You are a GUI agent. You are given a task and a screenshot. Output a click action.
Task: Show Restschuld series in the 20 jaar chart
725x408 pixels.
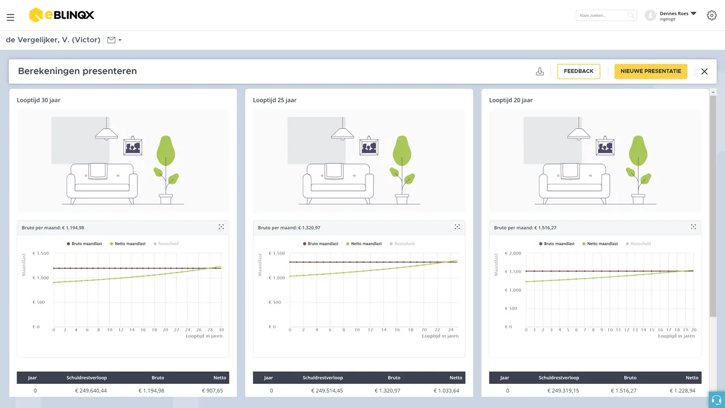click(x=638, y=244)
